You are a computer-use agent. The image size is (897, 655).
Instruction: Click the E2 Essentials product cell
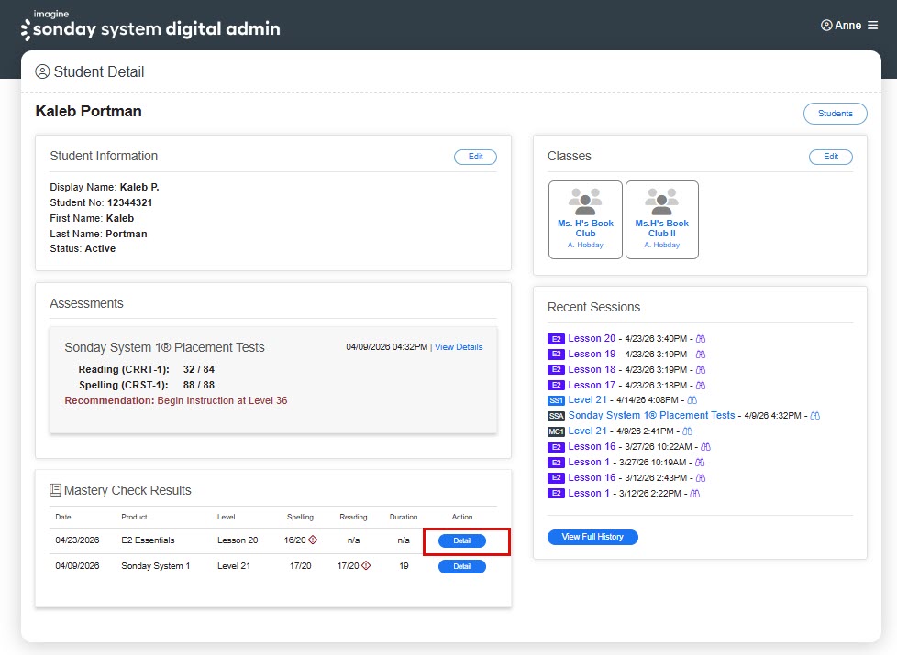point(148,540)
